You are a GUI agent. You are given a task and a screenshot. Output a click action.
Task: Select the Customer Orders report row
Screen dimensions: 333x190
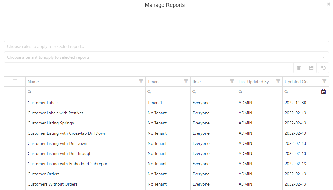tap(43, 174)
